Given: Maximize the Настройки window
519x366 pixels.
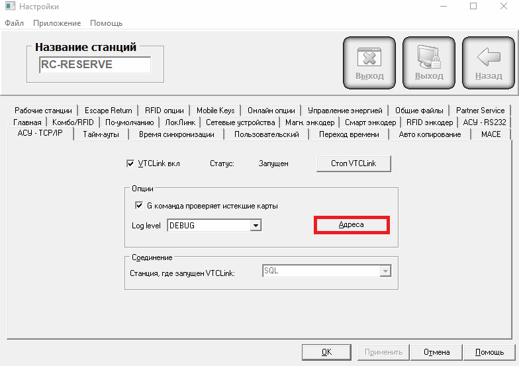Looking at the screenshot, I should 473,7.
